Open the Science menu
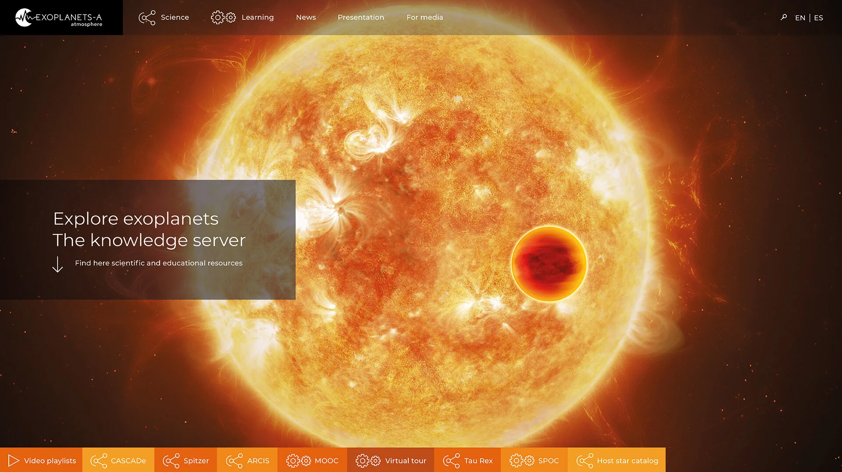Viewport: 842px width, 472px height. pyautogui.click(x=175, y=17)
